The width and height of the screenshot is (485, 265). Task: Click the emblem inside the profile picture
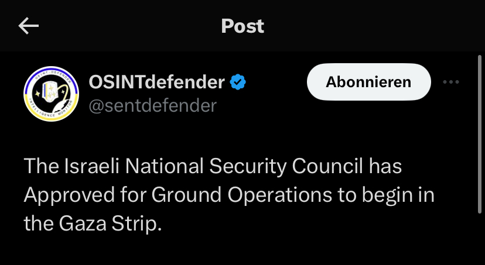(51, 94)
